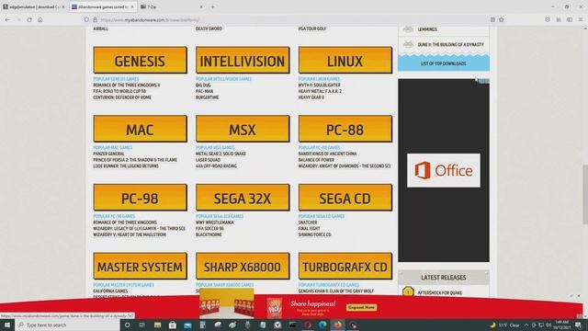The image size is (588, 331).
Task: Open Bandit Kings of Ancient China link
Action: click(x=327, y=154)
